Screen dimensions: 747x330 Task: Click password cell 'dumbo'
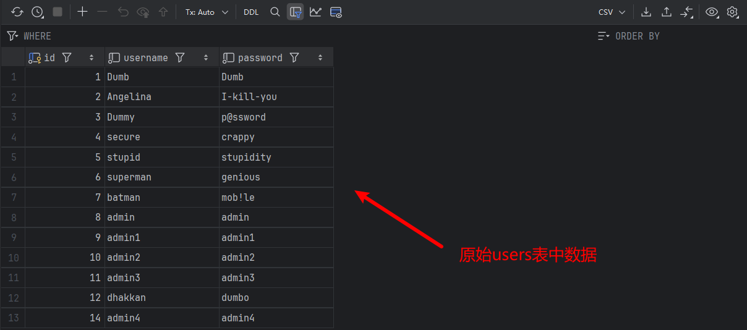(276, 298)
